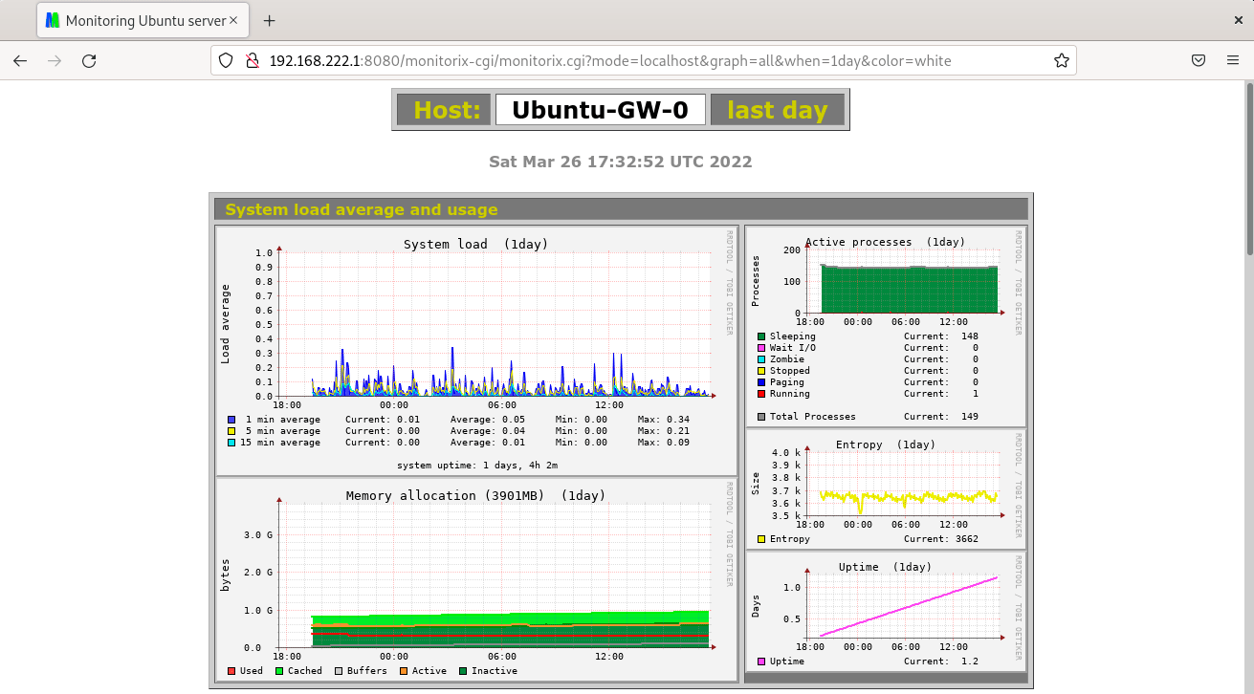Click the blue 1 min average swatch

[231, 420]
